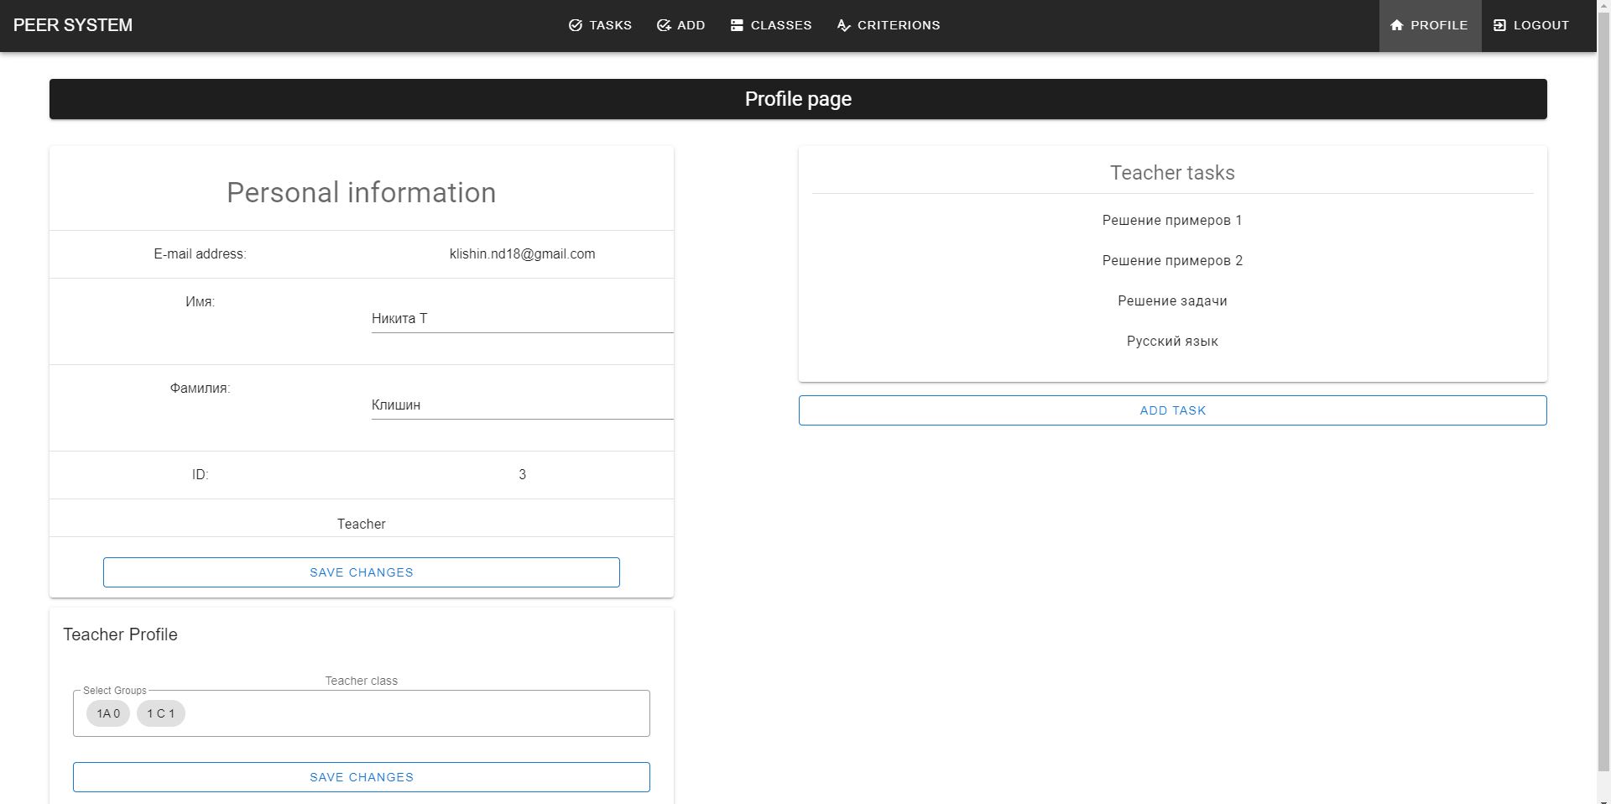Open task Решение примеров 1
Screen dimensions: 1611x804
tap(1172, 221)
